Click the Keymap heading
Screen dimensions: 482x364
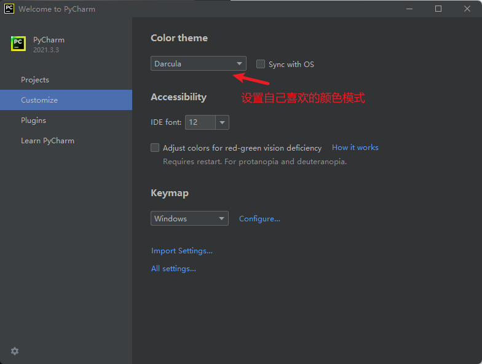[x=170, y=193]
